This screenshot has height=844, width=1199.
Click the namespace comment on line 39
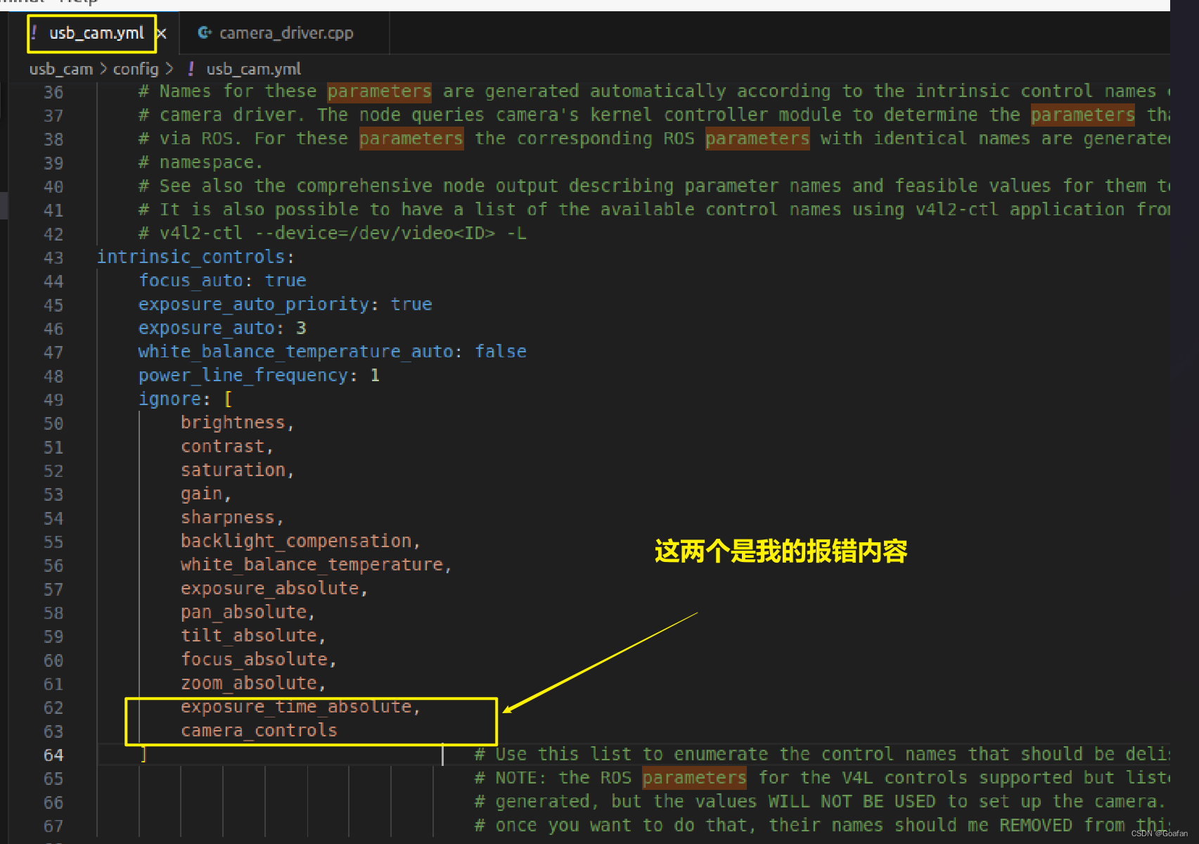point(200,162)
